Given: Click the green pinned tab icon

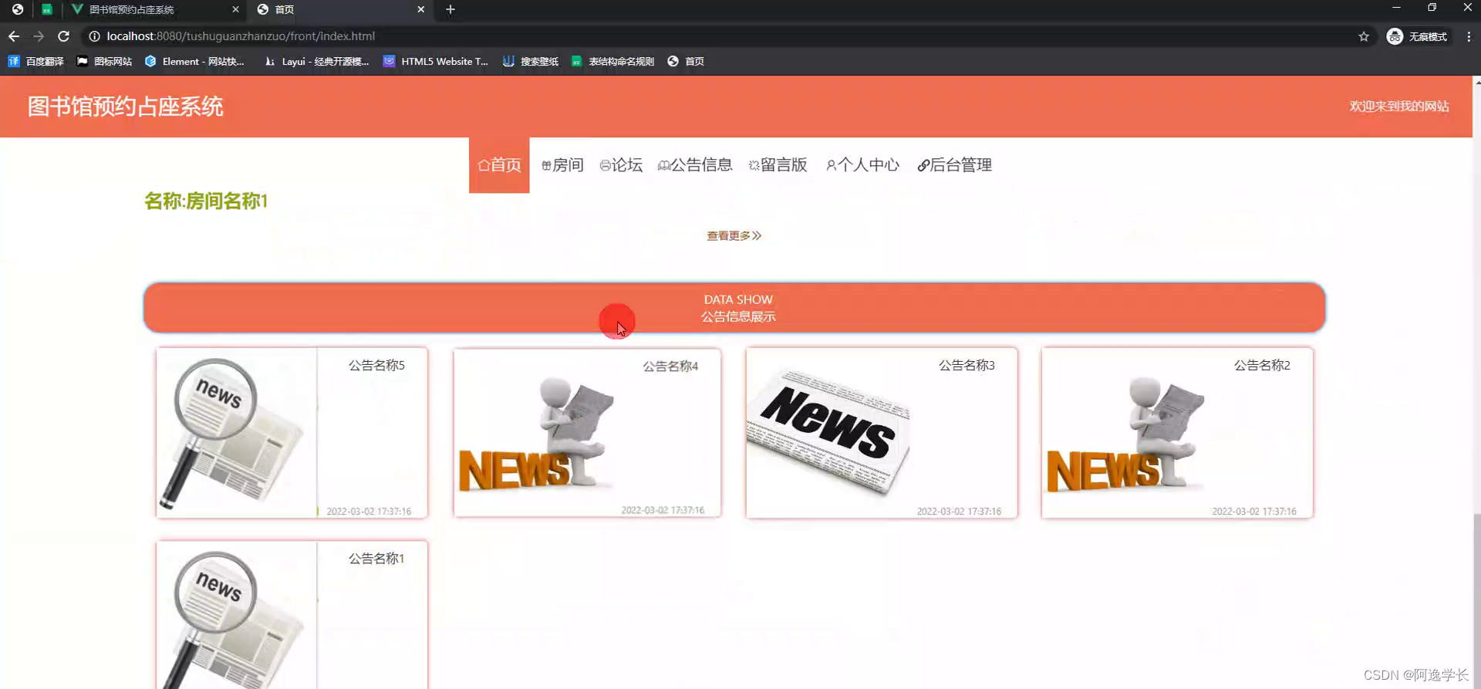Looking at the screenshot, I should tap(47, 9).
